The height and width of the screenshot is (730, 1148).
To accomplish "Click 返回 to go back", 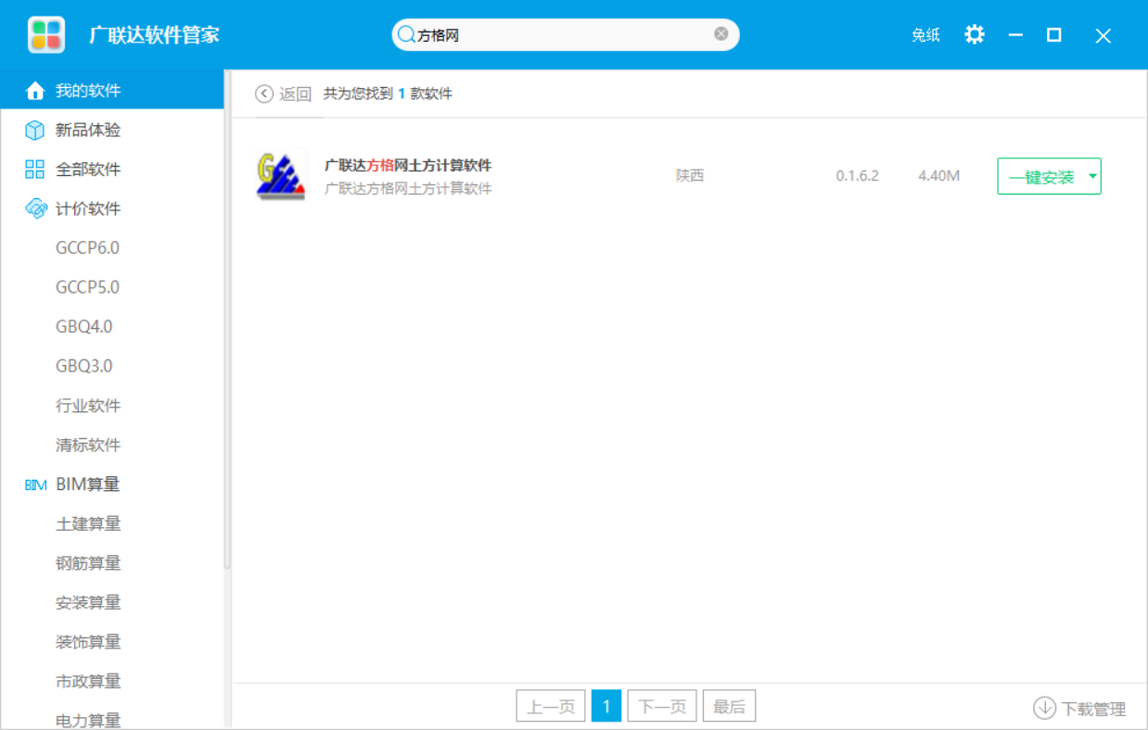I will tap(296, 94).
